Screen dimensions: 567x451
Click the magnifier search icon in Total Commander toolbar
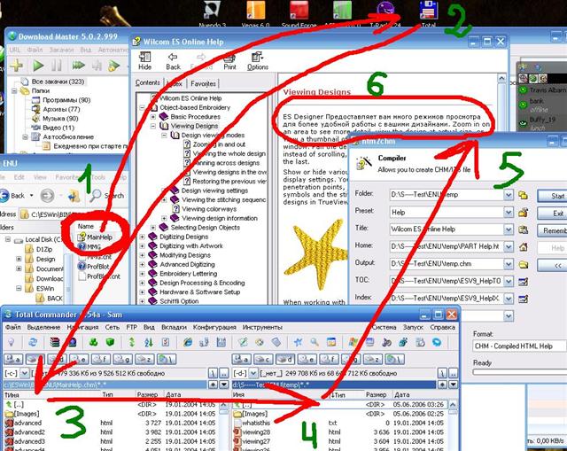coord(315,342)
